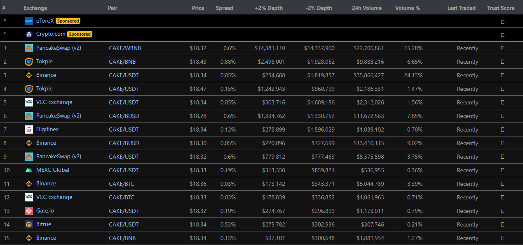Screen dimensions: 523x245
Task: Open Tokpie exchange link in row 2
Action: point(45,61)
